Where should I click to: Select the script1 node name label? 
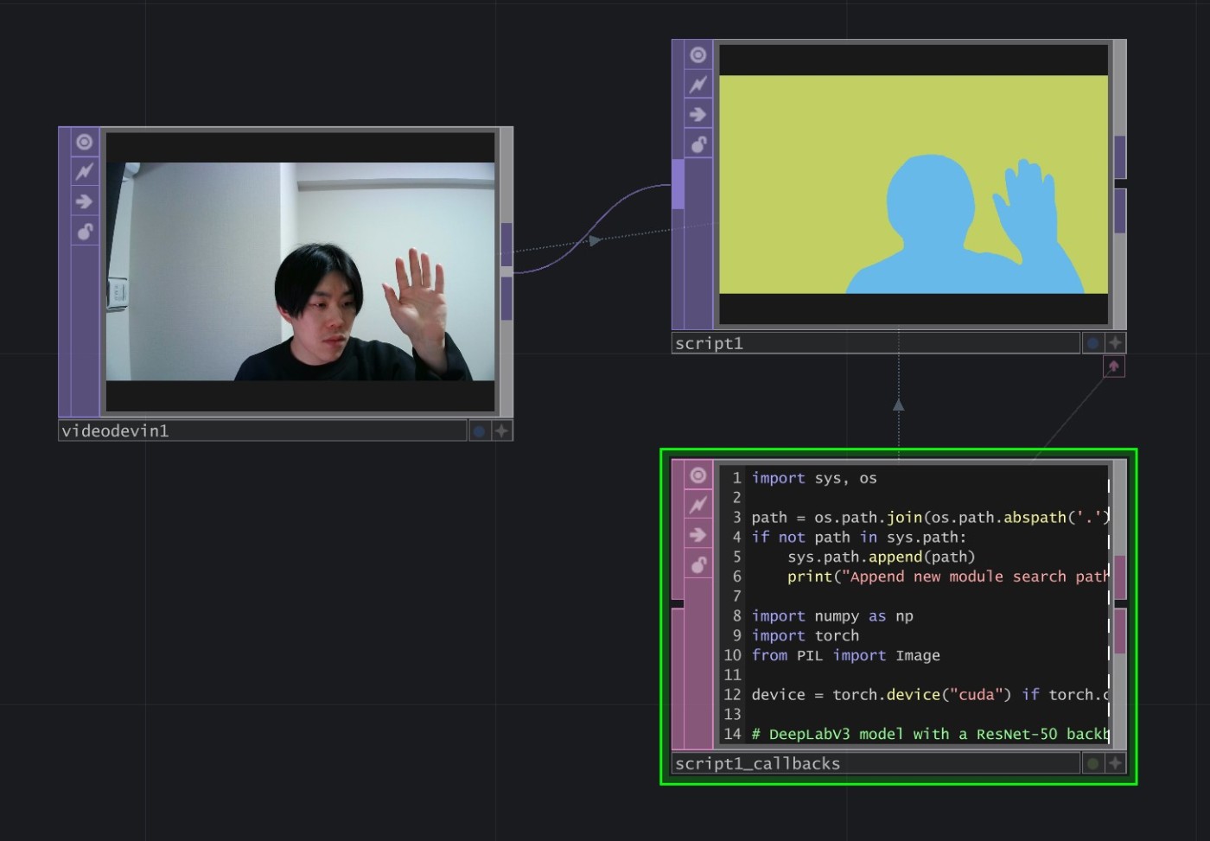coord(876,343)
